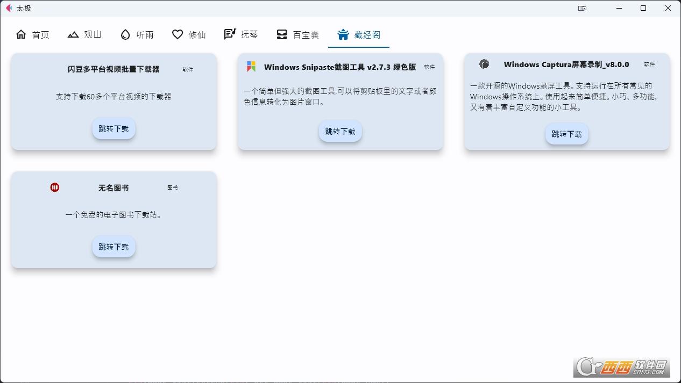Image resolution: width=681 pixels, height=383 pixels.
Task: Maximize the 太极 window
Action: coord(643,8)
